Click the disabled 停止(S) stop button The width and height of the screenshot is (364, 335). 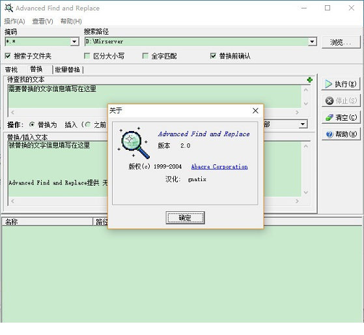tap(341, 100)
